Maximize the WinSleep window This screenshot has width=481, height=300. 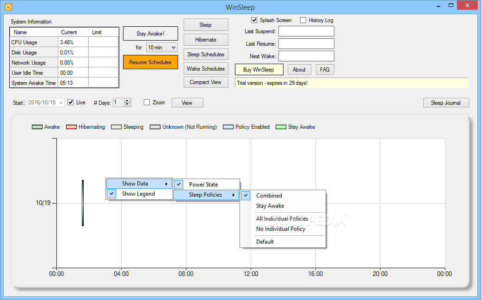pyautogui.click(x=451, y=5)
